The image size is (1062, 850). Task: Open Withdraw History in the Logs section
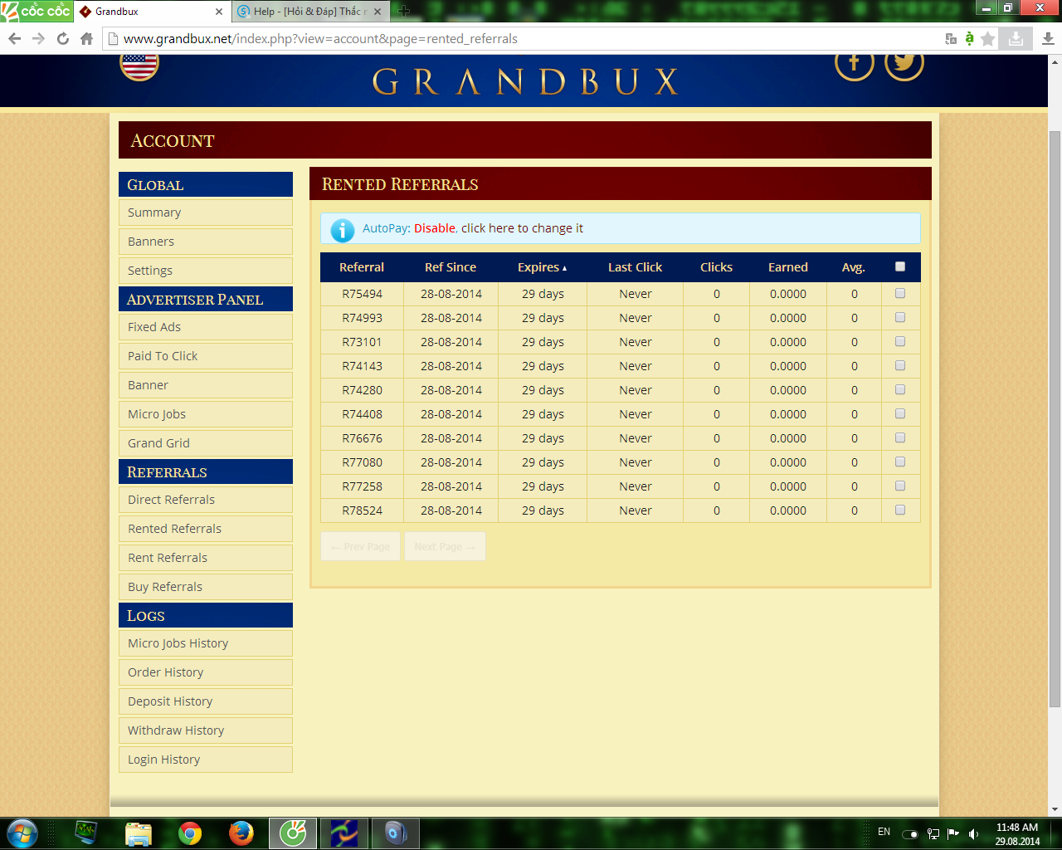click(206, 730)
